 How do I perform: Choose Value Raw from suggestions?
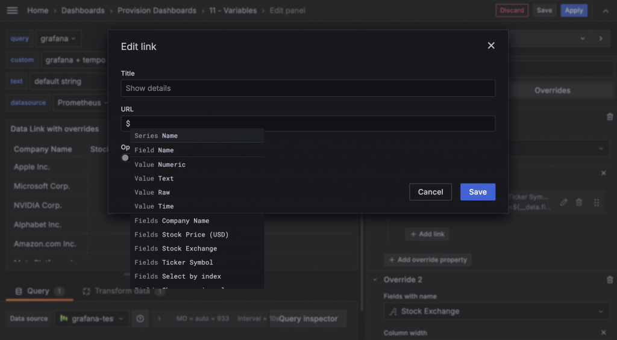click(197, 192)
